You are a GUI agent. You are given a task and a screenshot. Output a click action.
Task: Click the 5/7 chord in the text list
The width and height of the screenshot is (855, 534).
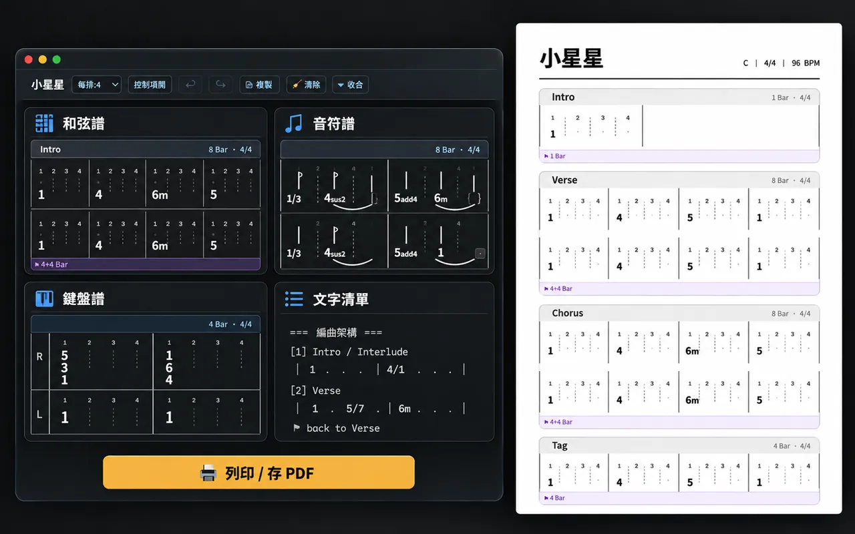355,409
